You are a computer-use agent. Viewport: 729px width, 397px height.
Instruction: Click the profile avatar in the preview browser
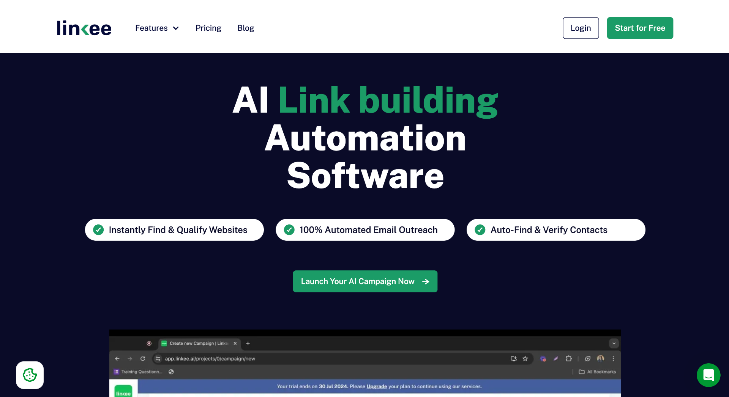tap(600, 359)
